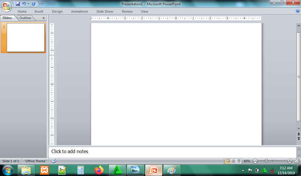
Task: Zoom out with the minus button
Action: tap(255, 161)
